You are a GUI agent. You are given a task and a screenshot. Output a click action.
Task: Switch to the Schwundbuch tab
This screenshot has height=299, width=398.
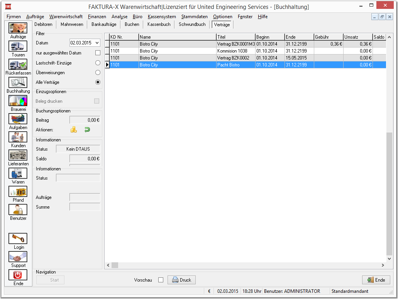click(x=192, y=24)
